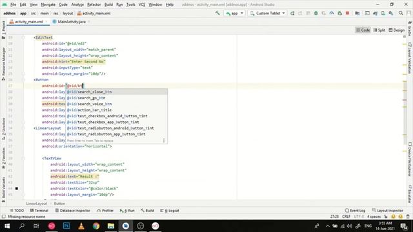The height and width of the screenshot is (232, 413).
Task: Open the SDK Manager icon
Action: 391,13
